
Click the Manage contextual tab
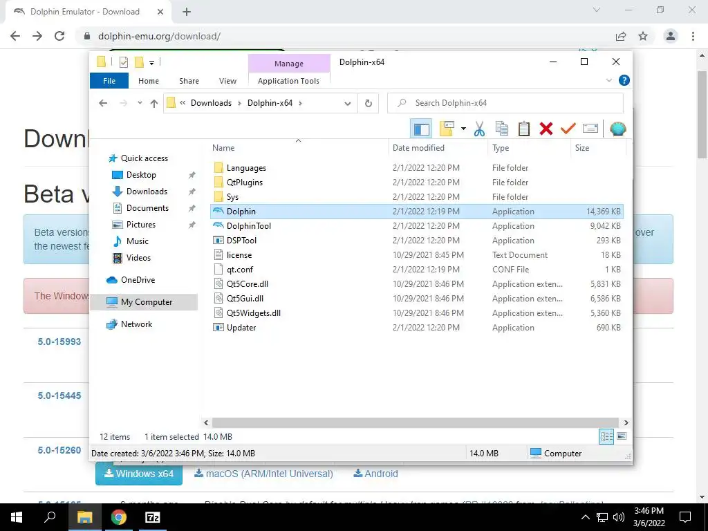tap(289, 64)
